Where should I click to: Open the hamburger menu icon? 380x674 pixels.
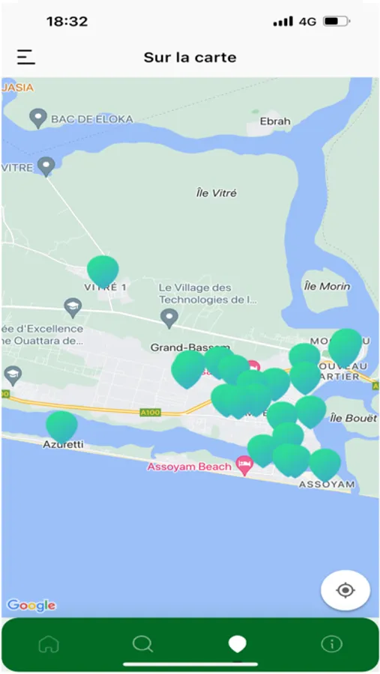[x=25, y=57]
